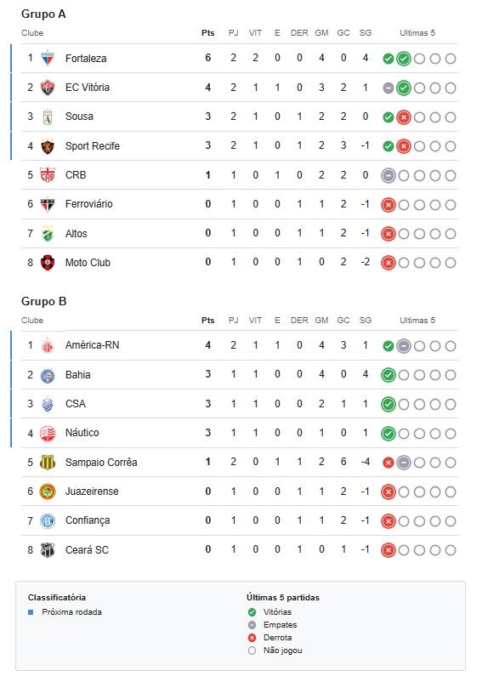The width and height of the screenshot is (482, 682).
Task: Click the Moto Club crest icon
Action: 48,263
